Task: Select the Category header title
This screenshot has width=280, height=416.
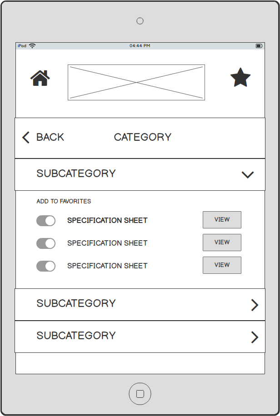Action: (143, 137)
